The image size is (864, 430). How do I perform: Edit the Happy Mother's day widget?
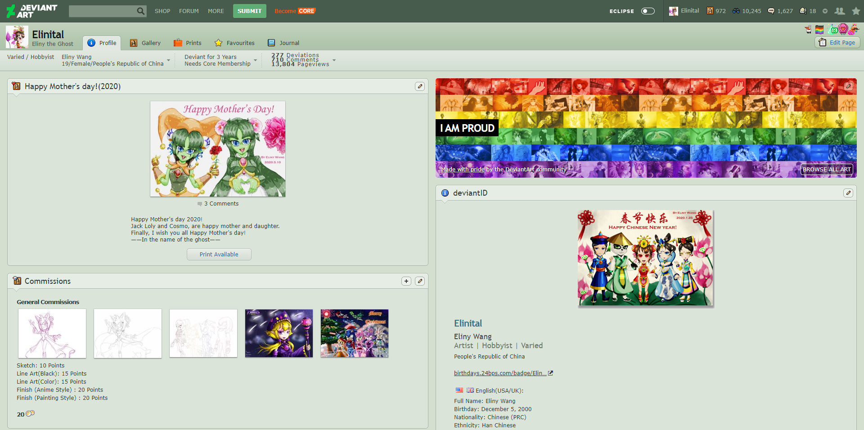pyautogui.click(x=420, y=86)
